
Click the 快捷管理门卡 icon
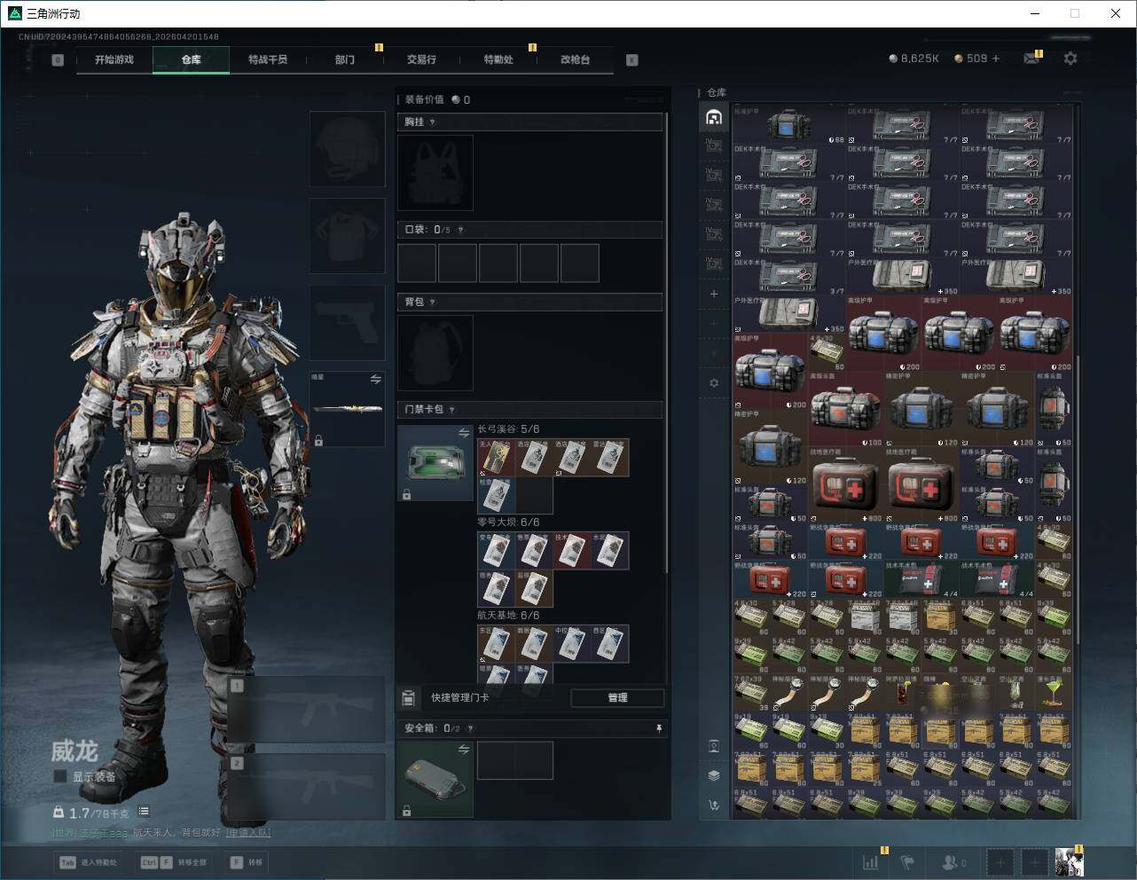click(408, 698)
